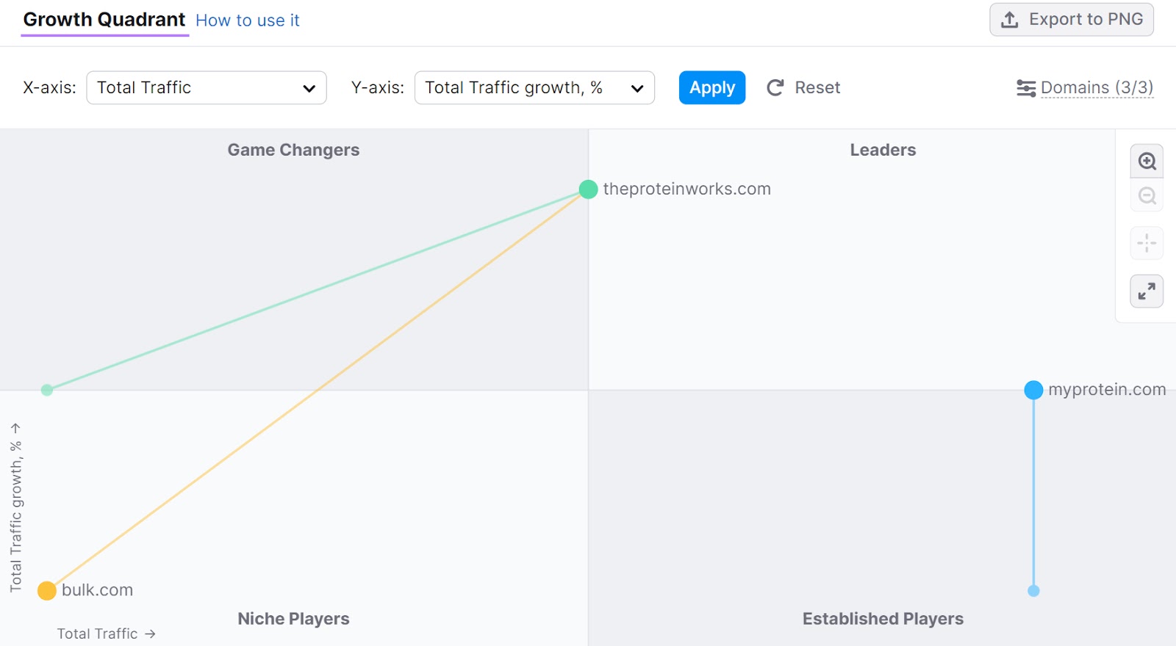Click the center crosshair icon

coord(1147,243)
